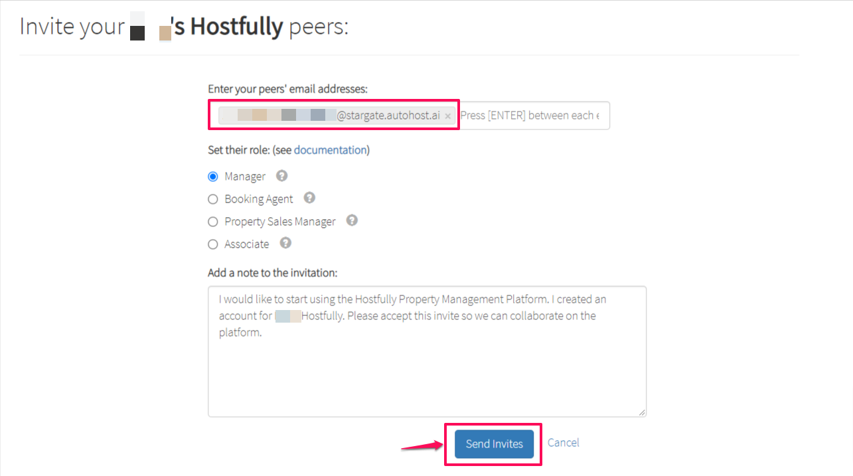Viewport: 853px width, 476px height.
Task: Open the role documentation link
Action: pyautogui.click(x=330, y=149)
